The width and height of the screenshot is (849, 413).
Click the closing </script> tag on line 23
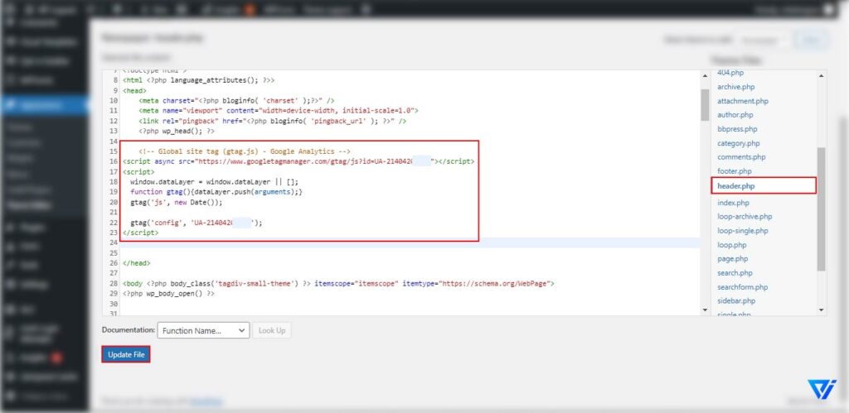tap(141, 233)
